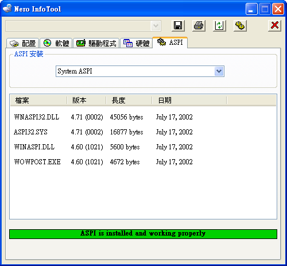
Task: Click the Refresh icon in toolbar
Action: (x=219, y=25)
